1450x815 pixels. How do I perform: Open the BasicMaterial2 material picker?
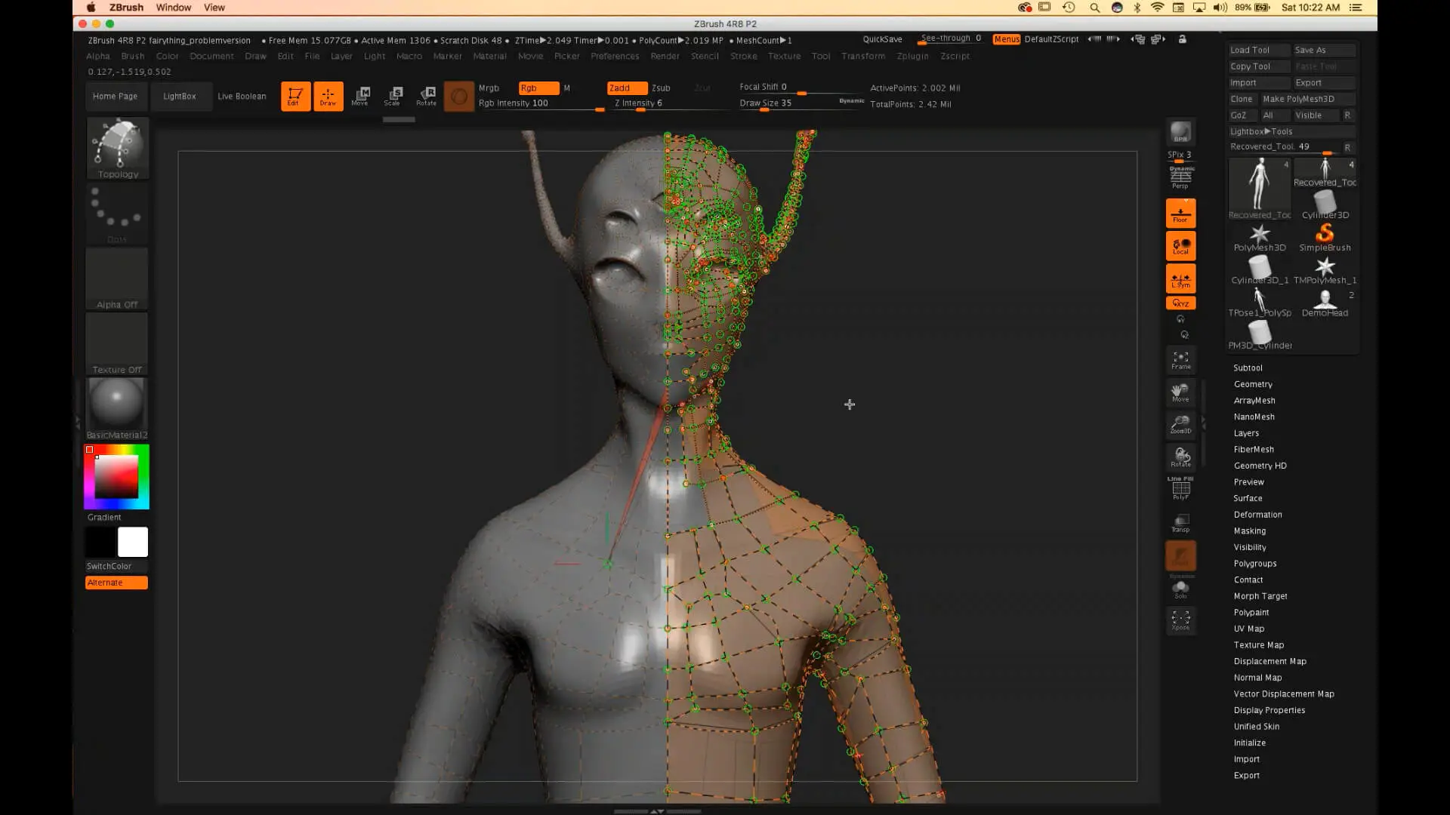pos(117,408)
